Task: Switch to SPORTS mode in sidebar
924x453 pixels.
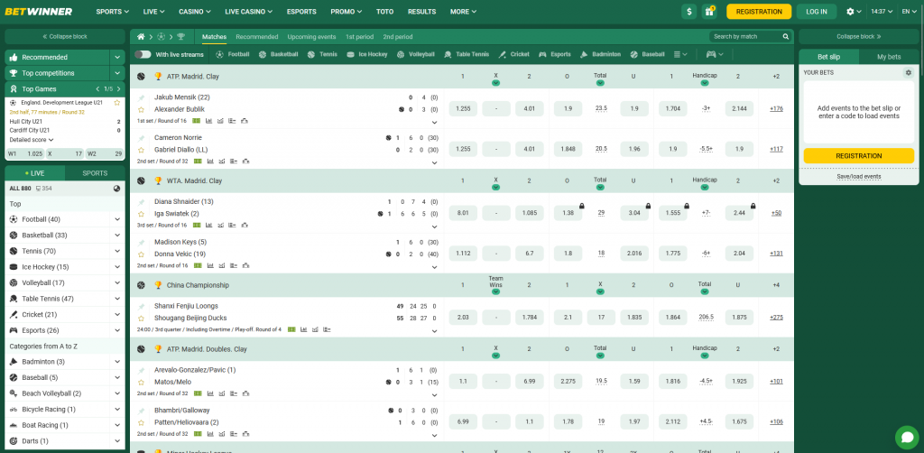Action: (x=95, y=173)
